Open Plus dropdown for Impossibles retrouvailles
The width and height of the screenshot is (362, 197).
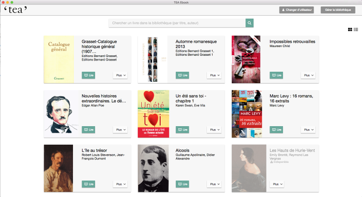[x=308, y=75]
